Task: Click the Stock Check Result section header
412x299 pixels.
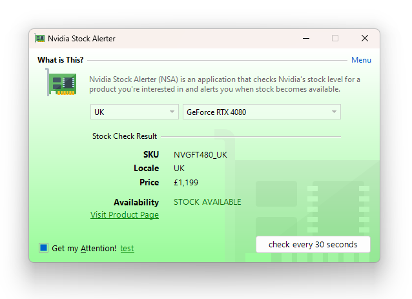Action: tap(125, 136)
